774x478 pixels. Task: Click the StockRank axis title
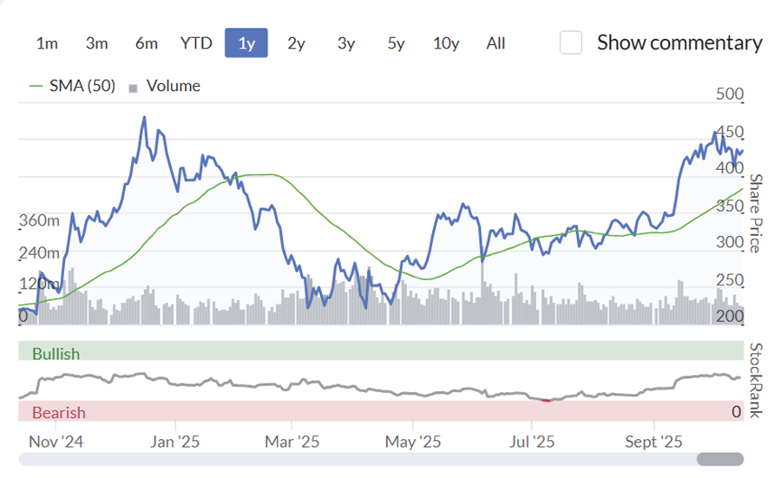[756, 380]
